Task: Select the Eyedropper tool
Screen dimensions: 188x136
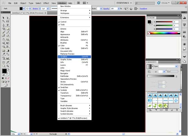Action: (4, 54)
